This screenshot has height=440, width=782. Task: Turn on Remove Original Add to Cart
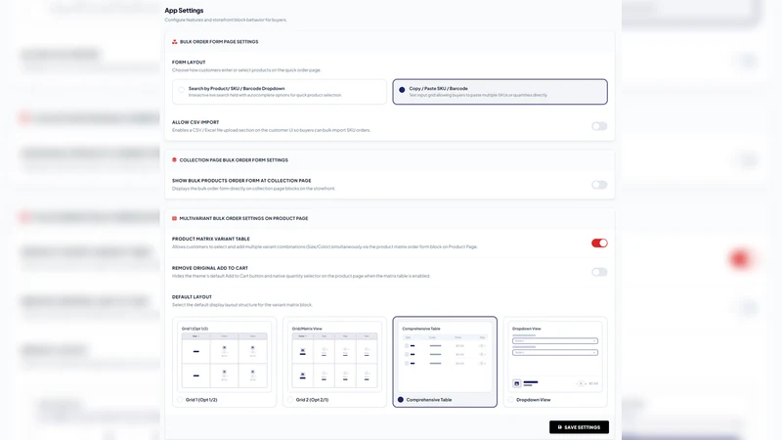(599, 272)
